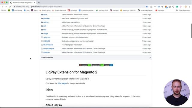Open the .gitignore file
The height and width of the screenshot is (108, 192).
coord(47,37)
